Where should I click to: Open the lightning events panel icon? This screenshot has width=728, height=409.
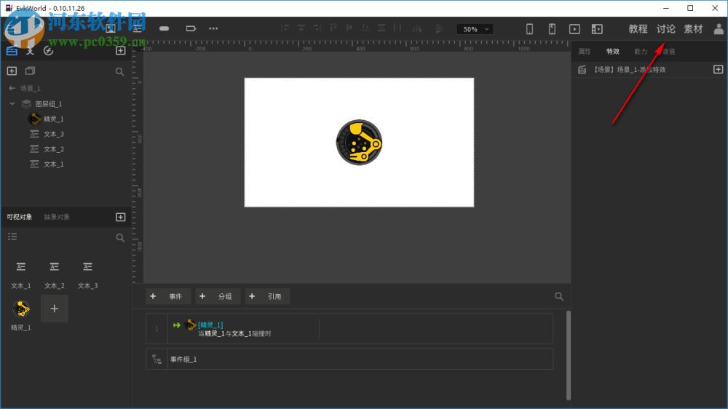click(x=48, y=51)
